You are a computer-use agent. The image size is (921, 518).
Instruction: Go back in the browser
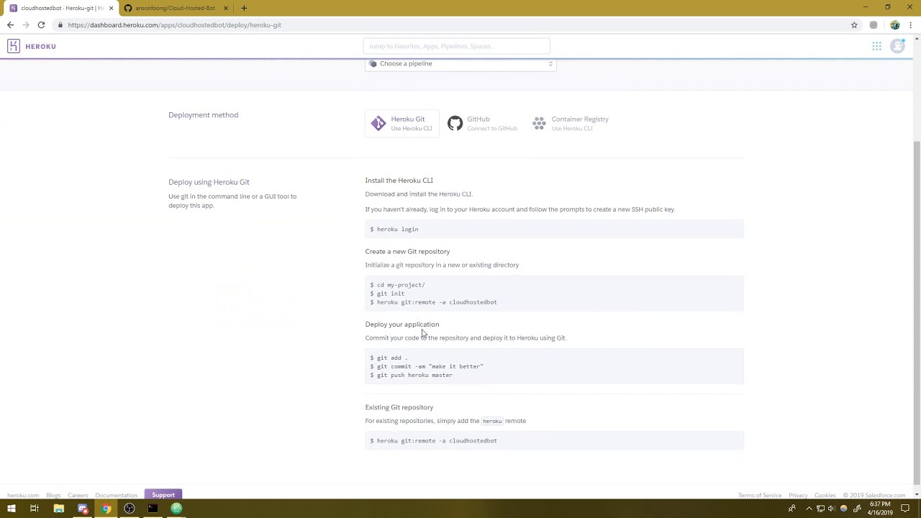click(10, 25)
